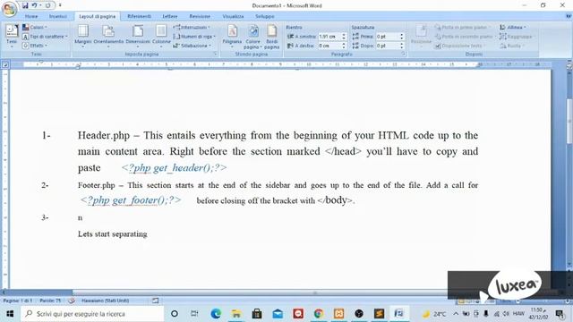Expand the Interruzioni breaks dropdown
The width and height of the screenshot is (573, 322).
pos(192,28)
